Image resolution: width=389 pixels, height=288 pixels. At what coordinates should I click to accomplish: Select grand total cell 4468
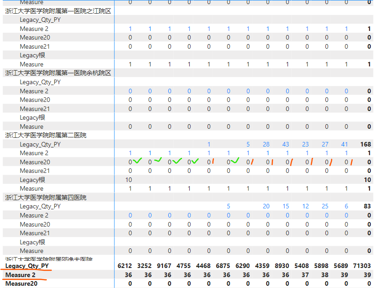(x=203, y=266)
